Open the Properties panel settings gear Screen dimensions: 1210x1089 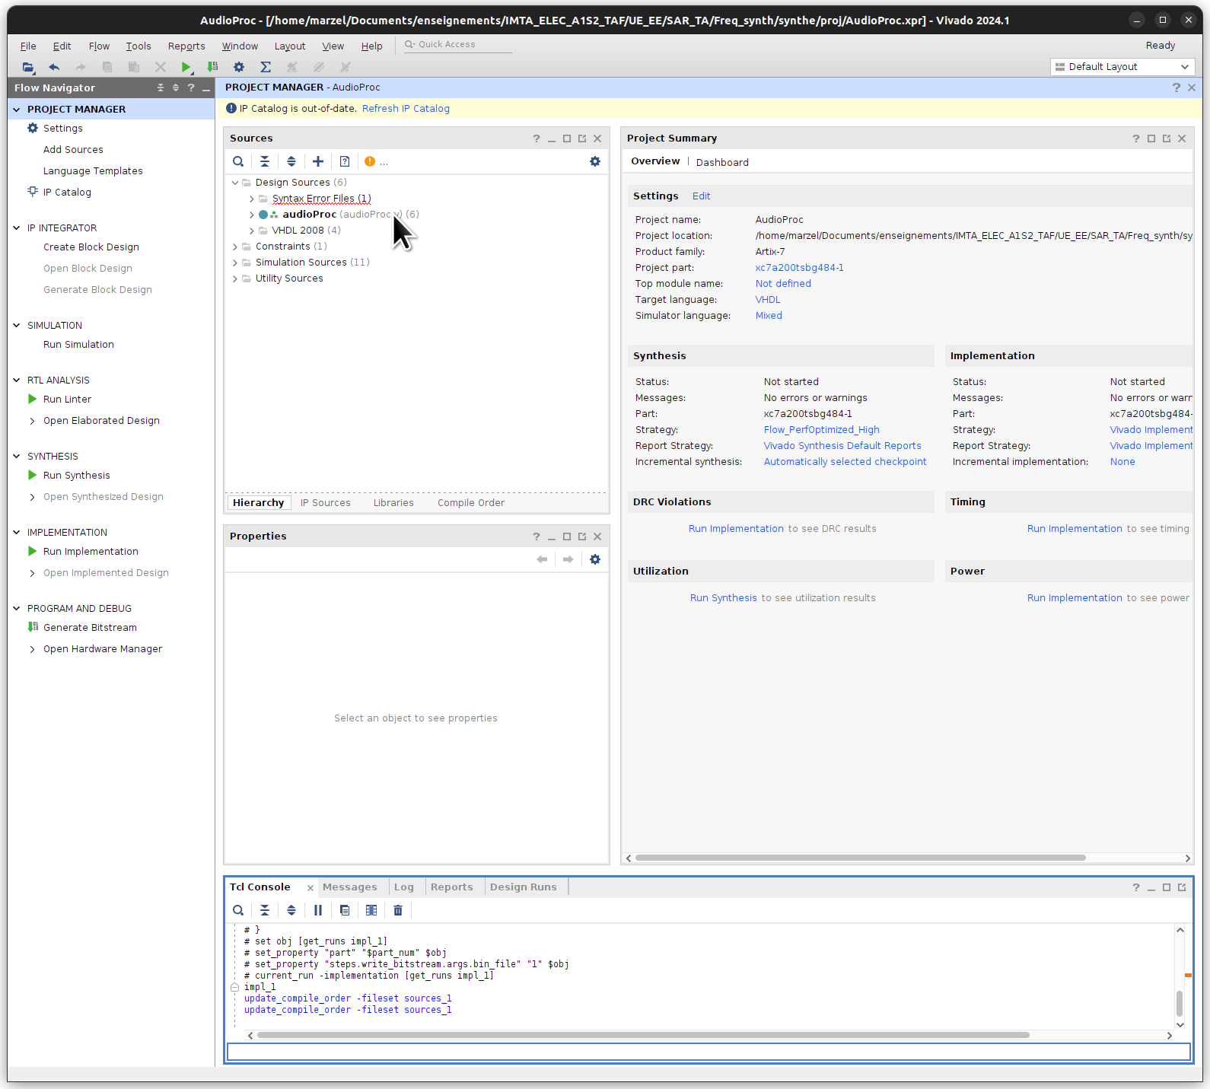point(595,559)
